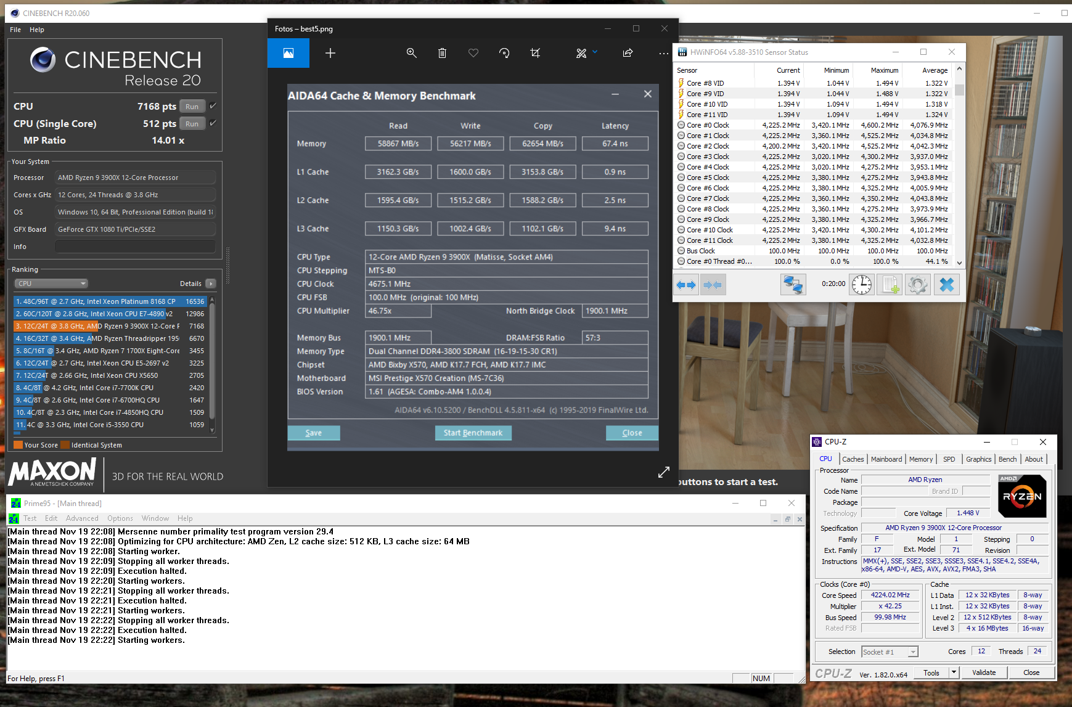
Task: Close the inner Prime95 Main thread window
Action: pyautogui.click(x=800, y=519)
